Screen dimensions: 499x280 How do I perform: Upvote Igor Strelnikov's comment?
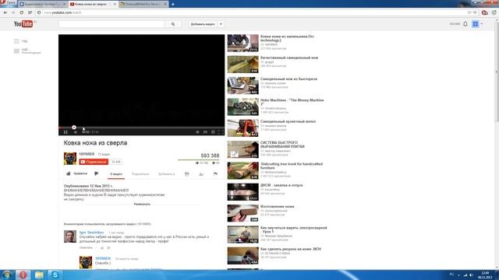point(102,247)
